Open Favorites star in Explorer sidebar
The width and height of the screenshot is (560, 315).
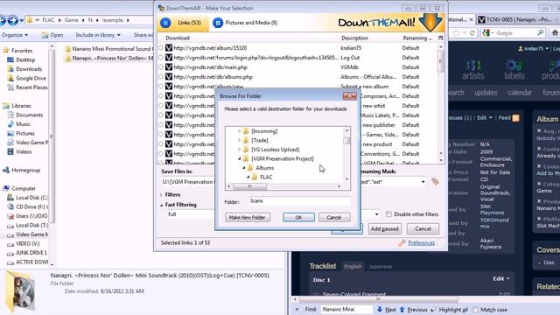click(x=6, y=51)
